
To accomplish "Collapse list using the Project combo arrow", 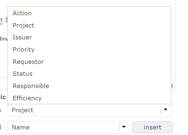I will tap(166, 110).
